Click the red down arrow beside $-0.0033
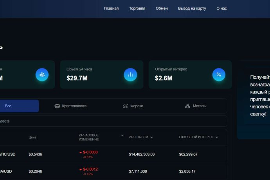The width and height of the screenshot is (270, 180). coord(81,153)
